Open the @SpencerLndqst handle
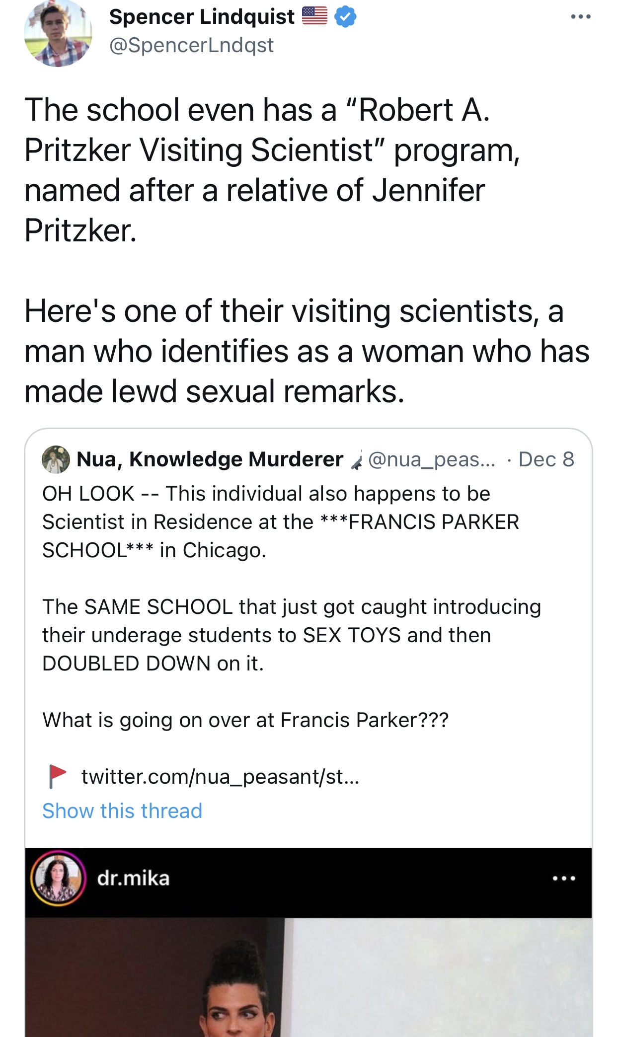617x1037 pixels. coord(191,45)
